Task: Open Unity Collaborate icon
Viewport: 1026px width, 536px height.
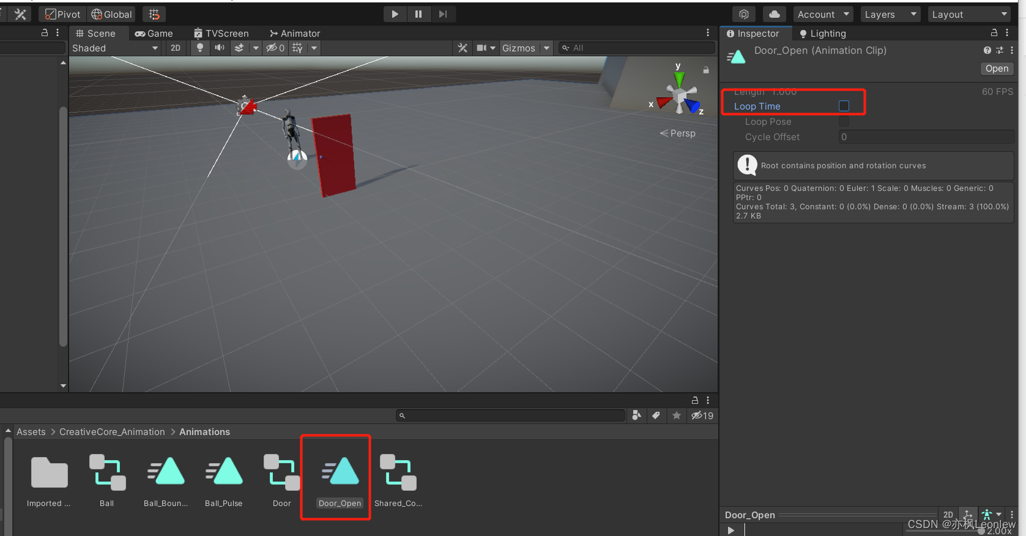Action: [x=744, y=14]
